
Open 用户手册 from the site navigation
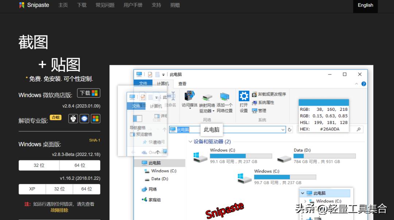point(133,5)
